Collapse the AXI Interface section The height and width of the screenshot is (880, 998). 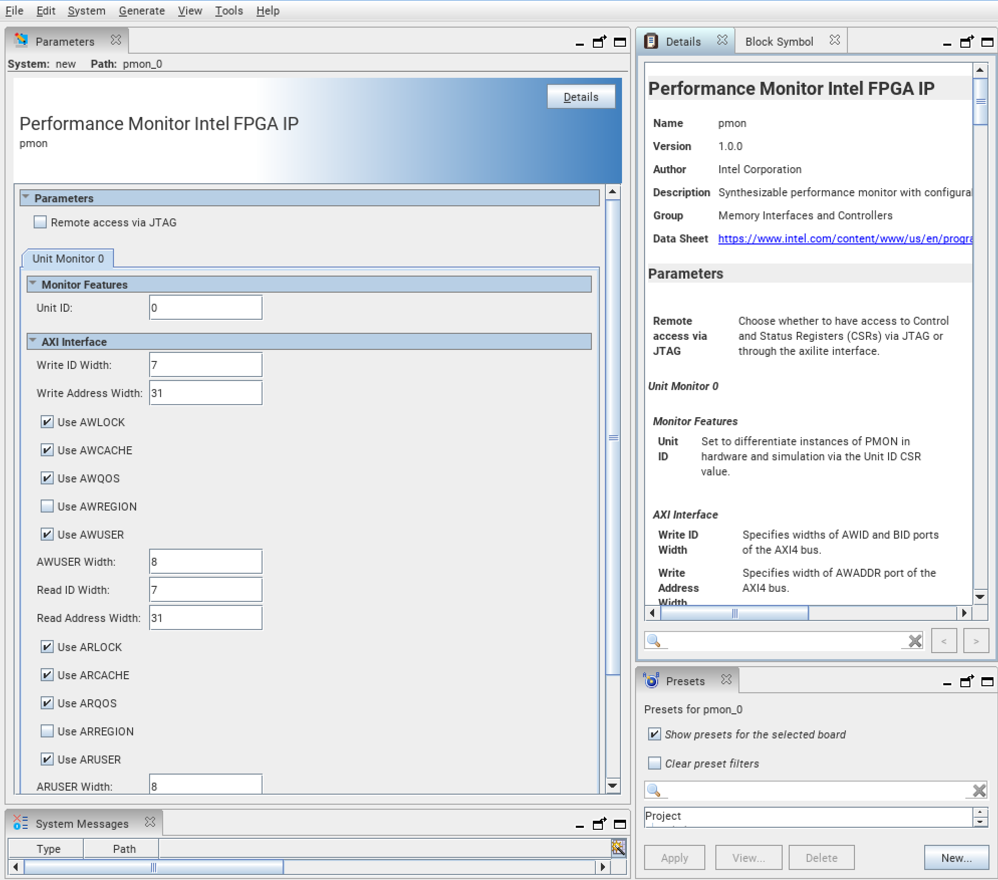pos(33,341)
